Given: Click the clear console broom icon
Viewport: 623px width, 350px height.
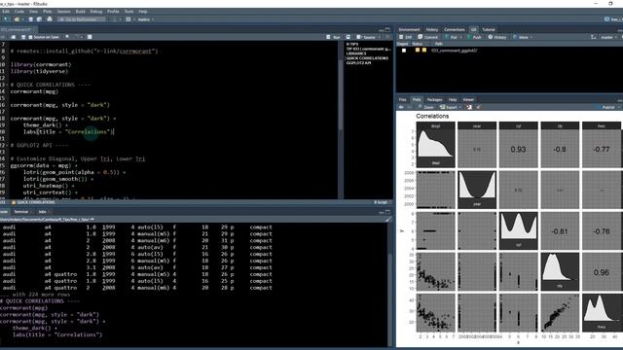Looking at the screenshot, I should (387, 219).
